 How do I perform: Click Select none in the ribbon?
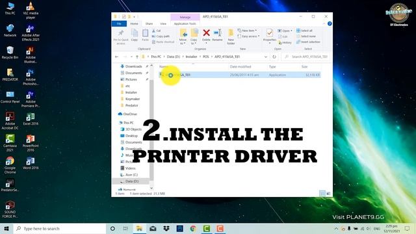pos(306,36)
